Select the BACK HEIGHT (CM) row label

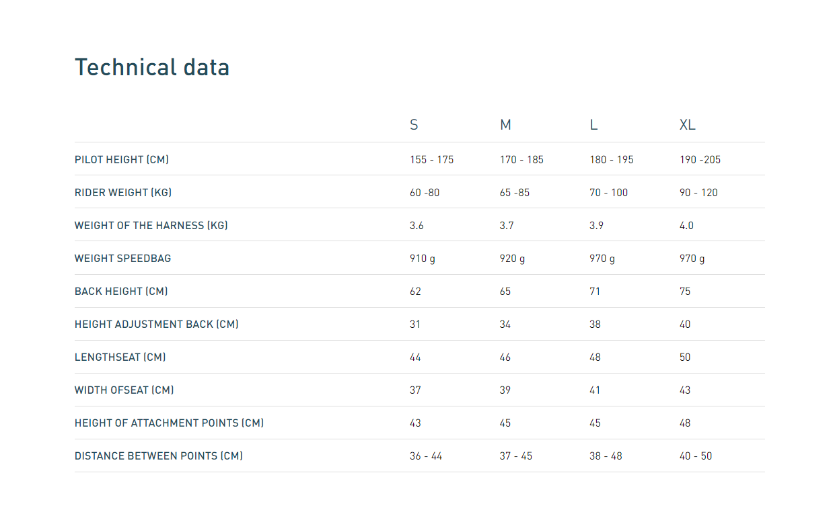pyautogui.click(x=121, y=292)
